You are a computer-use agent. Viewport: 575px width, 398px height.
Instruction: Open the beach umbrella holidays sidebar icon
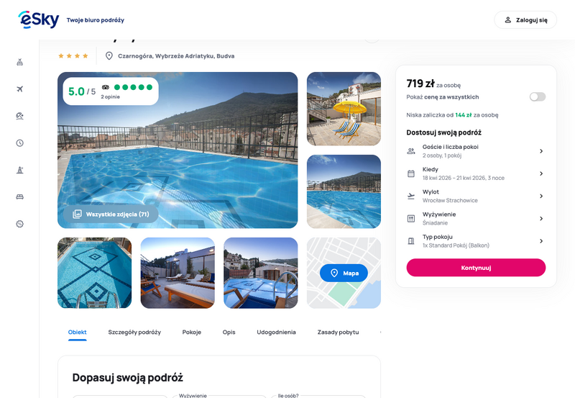pyautogui.click(x=20, y=116)
